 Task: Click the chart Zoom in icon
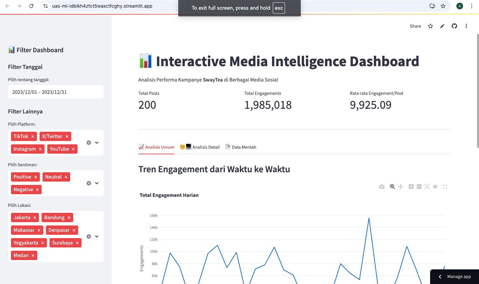click(x=411, y=187)
